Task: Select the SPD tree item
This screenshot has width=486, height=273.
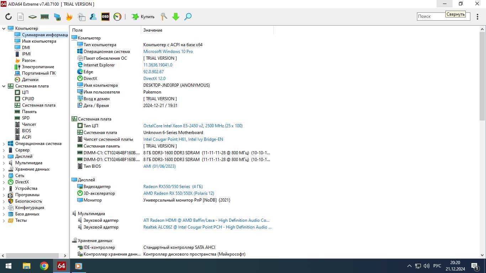Action: [x=26, y=118]
